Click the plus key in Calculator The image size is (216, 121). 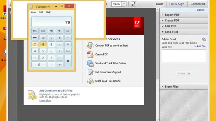point(59,65)
